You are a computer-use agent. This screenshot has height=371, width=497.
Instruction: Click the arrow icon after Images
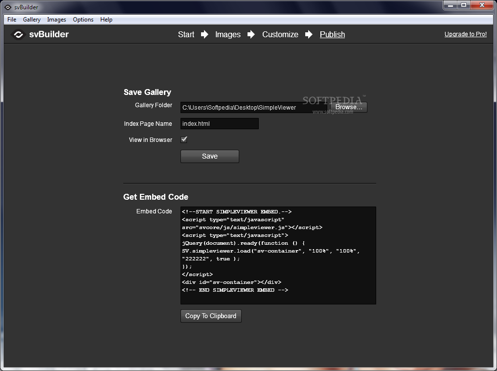coord(251,34)
